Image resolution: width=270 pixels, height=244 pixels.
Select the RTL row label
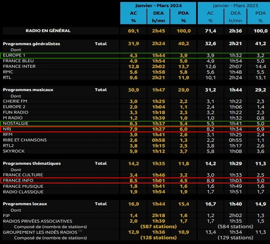tap(8, 78)
